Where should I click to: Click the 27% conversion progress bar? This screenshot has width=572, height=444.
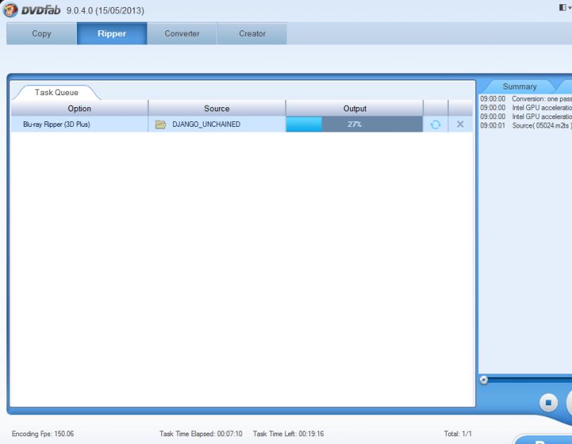tap(354, 125)
